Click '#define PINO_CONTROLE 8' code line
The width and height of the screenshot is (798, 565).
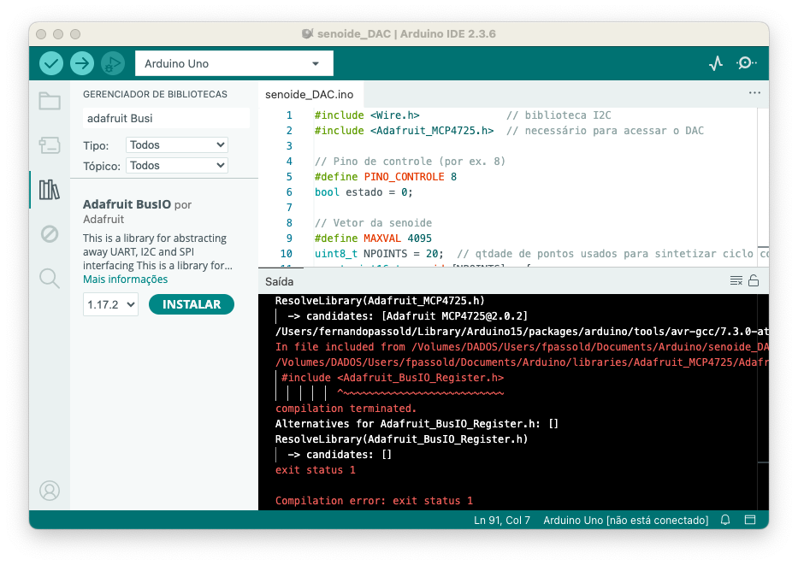[385, 177]
